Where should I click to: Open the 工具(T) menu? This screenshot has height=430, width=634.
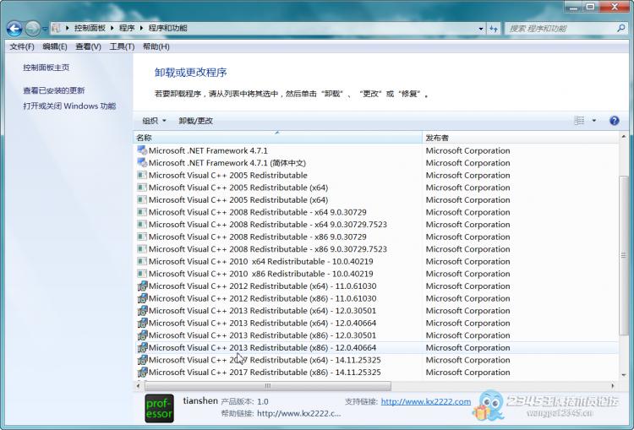(x=122, y=46)
